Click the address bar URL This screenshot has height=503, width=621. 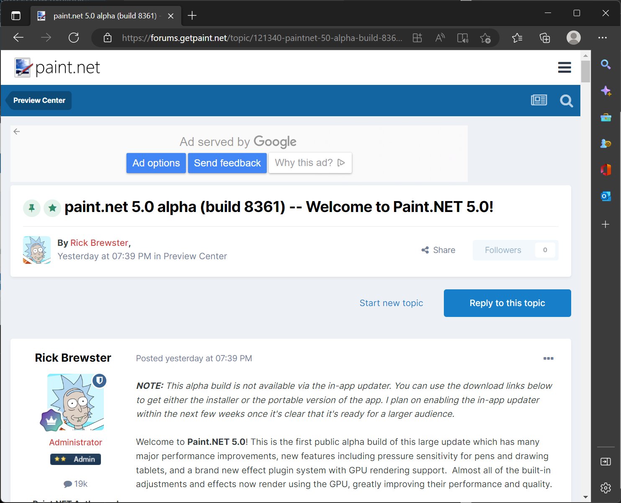point(262,38)
